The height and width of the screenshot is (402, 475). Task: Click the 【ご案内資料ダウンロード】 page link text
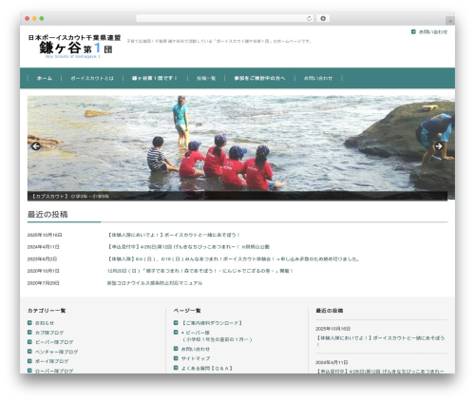(212, 323)
